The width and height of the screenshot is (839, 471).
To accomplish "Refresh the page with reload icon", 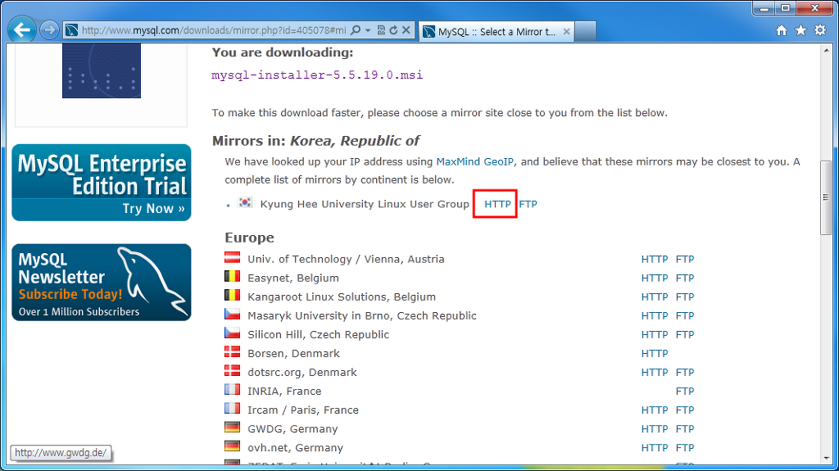I will [394, 30].
